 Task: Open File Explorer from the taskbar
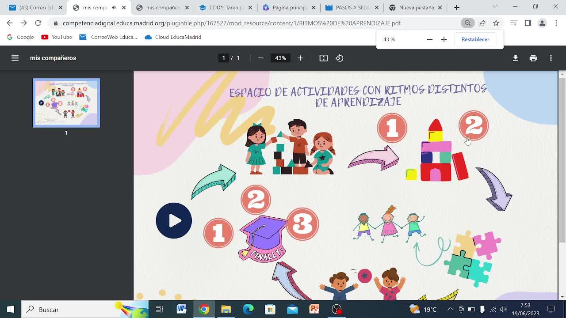coord(226,309)
